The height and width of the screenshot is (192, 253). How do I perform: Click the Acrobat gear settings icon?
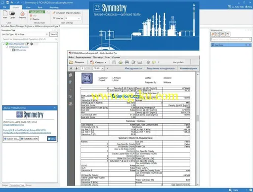[x=148, y=62]
